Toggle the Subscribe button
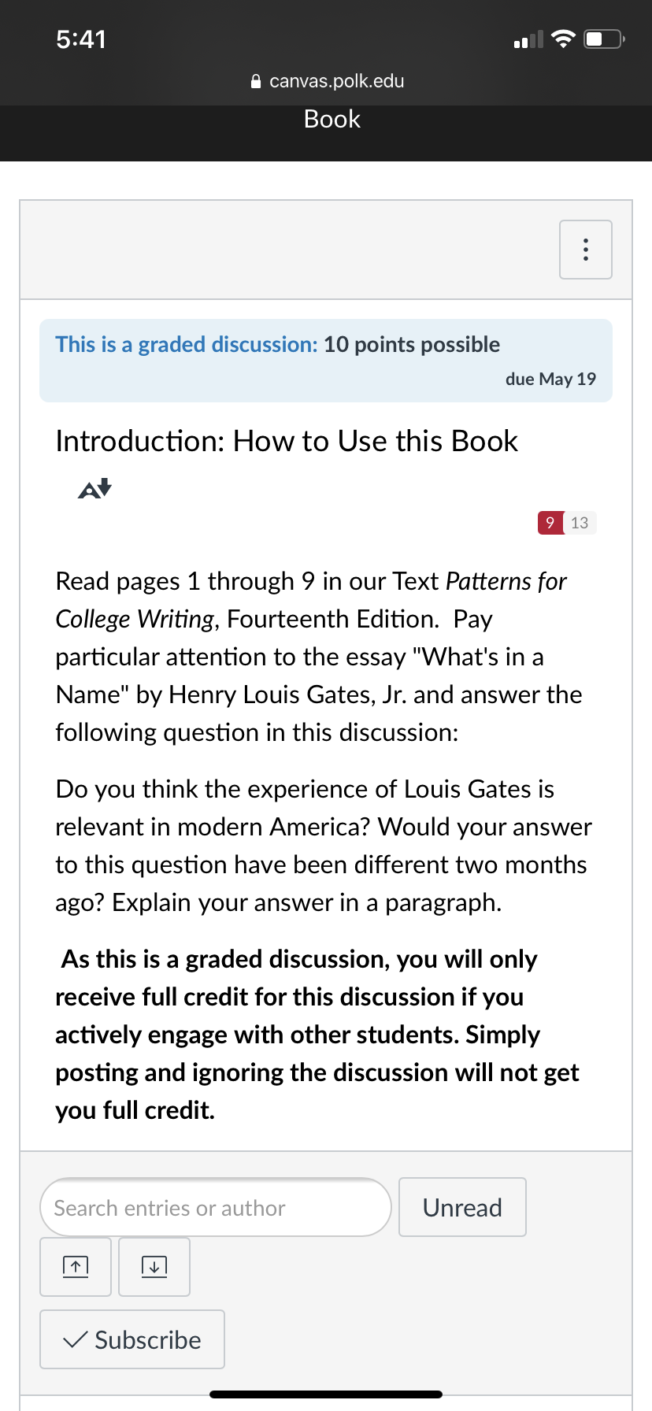Viewport: 652px width, 1411px height. (132, 1339)
